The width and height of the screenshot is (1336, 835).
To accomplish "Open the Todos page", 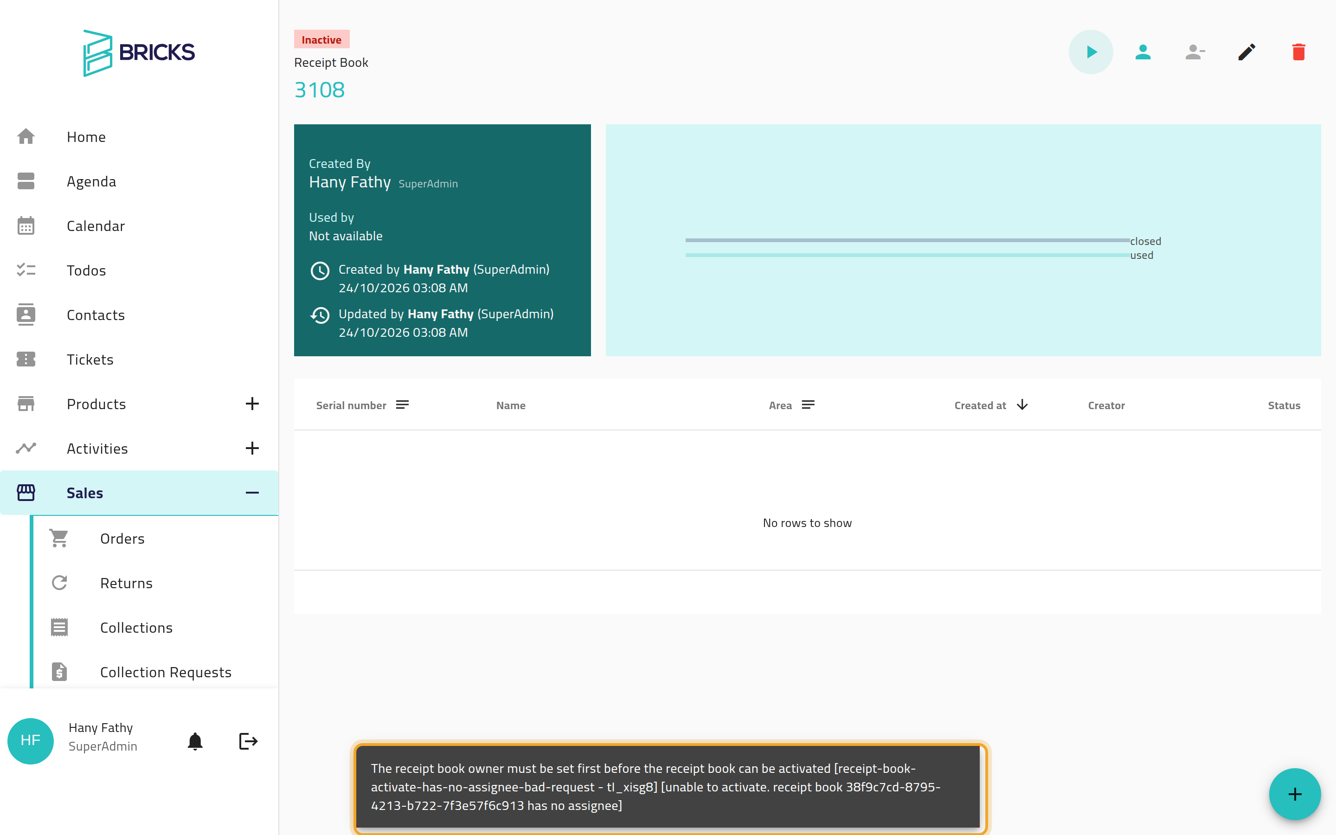I will point(139,270).
